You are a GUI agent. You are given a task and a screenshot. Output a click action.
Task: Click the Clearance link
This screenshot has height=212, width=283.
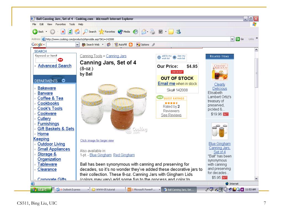point(47,169)
